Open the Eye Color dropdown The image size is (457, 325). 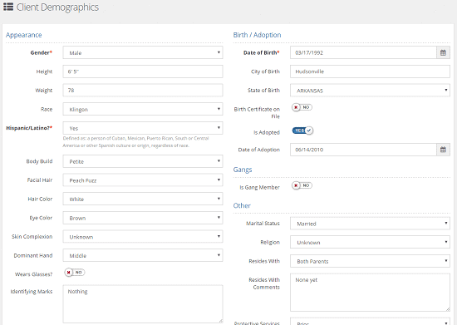click(x=143, y=218)
